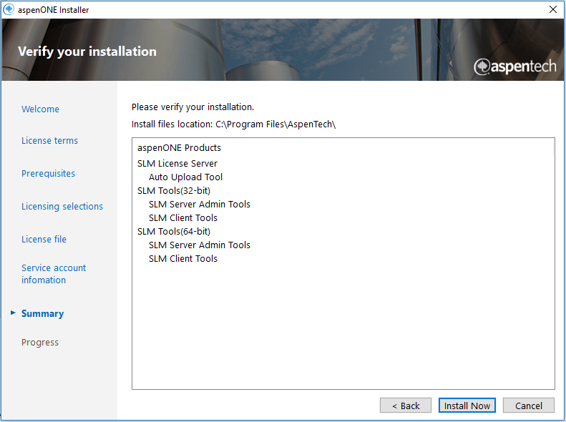
Task: Go to License terms step
Action: click(49, 140)
